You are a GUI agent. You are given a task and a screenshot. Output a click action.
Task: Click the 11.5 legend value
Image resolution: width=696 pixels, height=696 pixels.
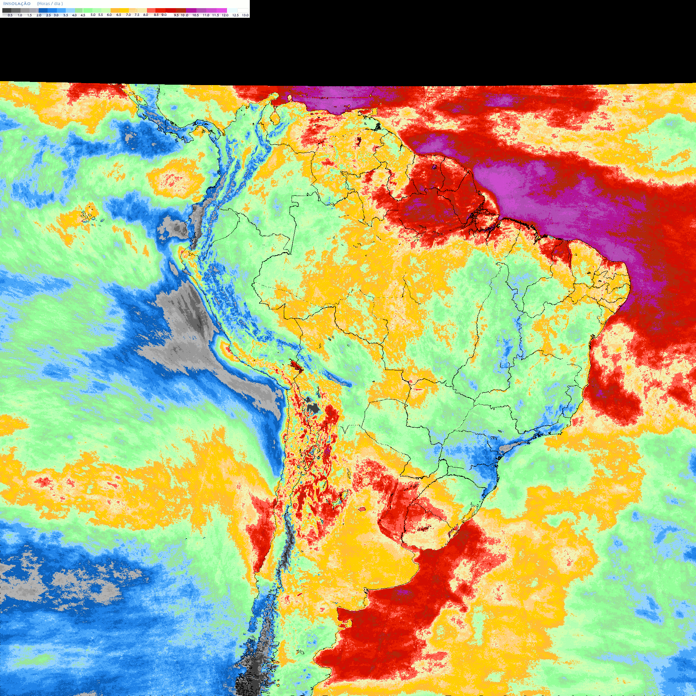tap(216, 15)
